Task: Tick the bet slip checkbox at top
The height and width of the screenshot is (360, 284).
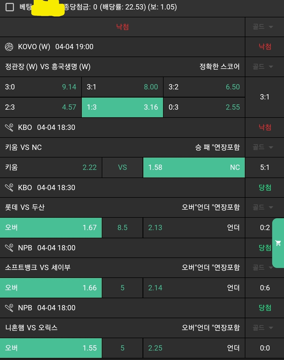Action: pyautogui.click(x=10, y=7)
